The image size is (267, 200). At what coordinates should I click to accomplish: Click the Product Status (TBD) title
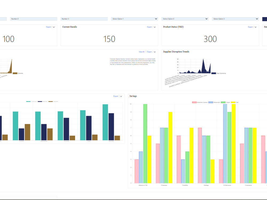coord(173,27)
